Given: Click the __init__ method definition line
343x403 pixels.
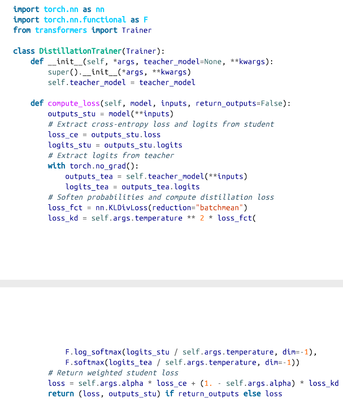Looking at the screenshot, I should pyautogui.click(x=152, y=62).
